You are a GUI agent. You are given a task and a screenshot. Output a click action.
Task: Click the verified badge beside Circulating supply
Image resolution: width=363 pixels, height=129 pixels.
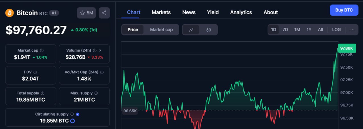click(78, 114)
